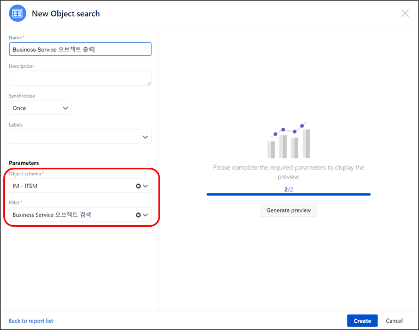Click Generate preview button
This screenshot has width=419, height=330.
(288, 210)
